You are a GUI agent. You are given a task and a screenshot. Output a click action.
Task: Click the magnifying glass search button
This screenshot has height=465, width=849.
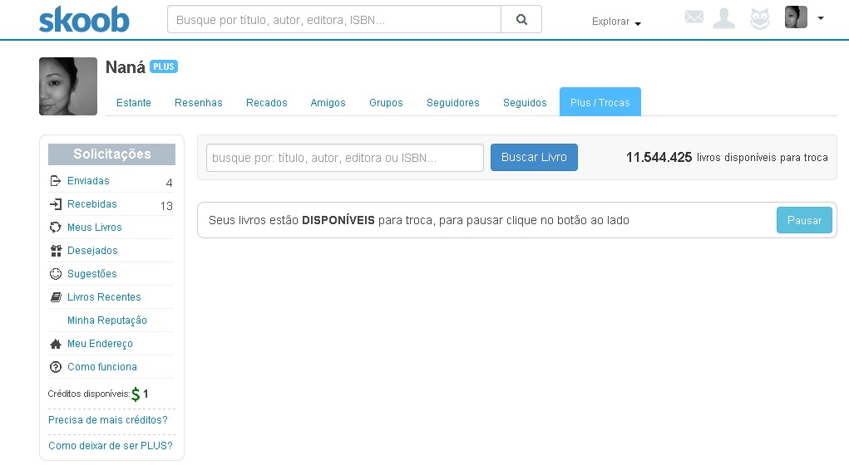521,19
